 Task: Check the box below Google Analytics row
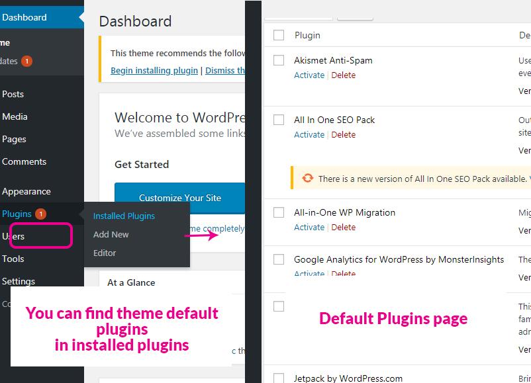tap(279, 306)
